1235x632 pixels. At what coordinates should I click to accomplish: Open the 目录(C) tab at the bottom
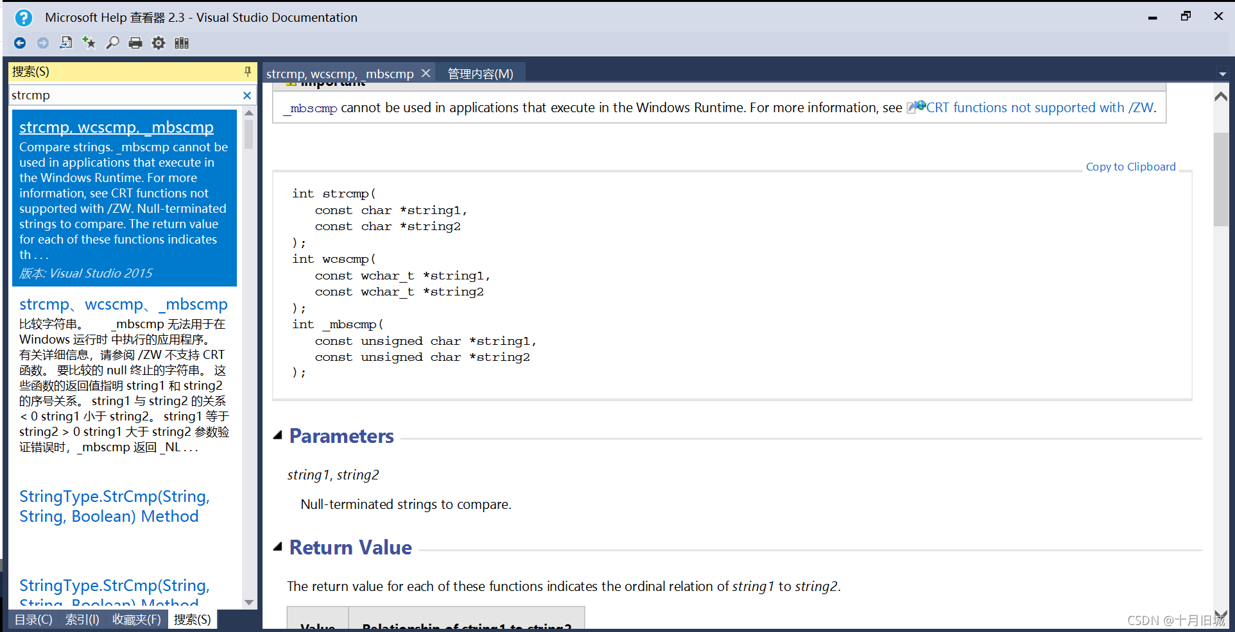(x=33, y=619)
